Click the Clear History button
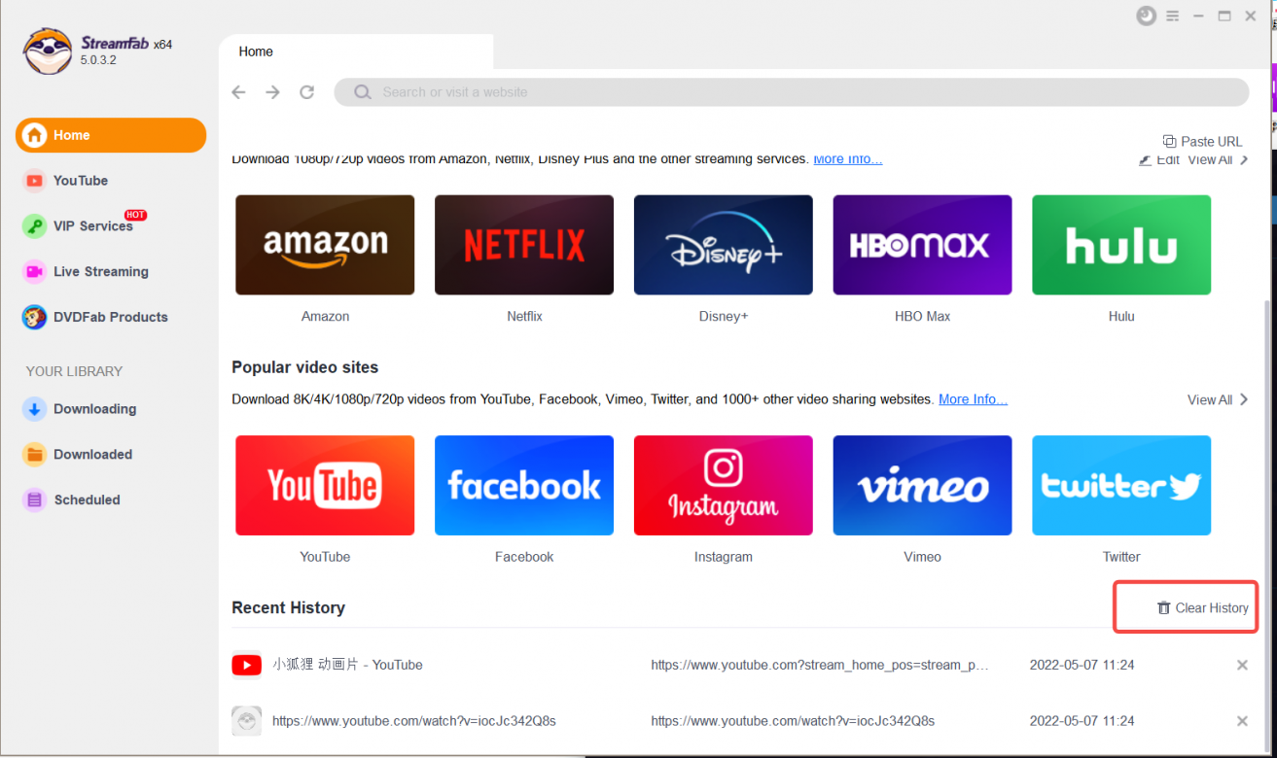Screen dimensions: 1277x758 pos(1202,608)
